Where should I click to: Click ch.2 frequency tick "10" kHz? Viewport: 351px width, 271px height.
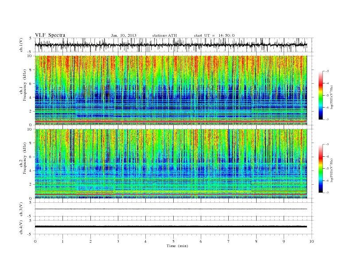tap(30, 129)
